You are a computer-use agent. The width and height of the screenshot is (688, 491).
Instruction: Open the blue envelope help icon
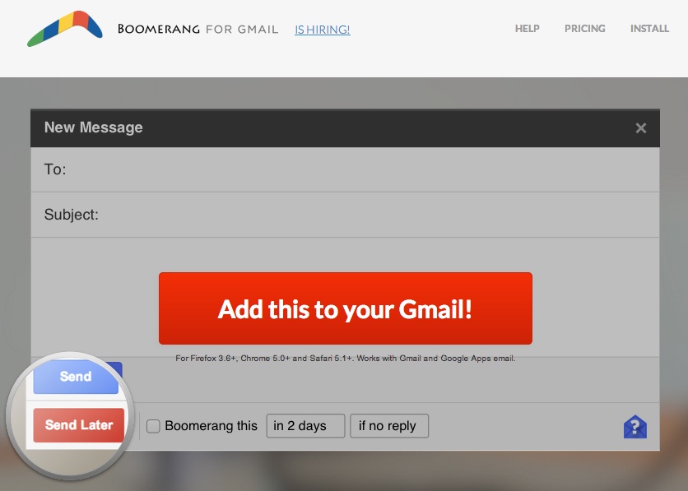pos(635,427)
